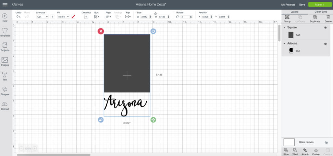333x156 pixels.
Task: Click the Height input field
Action: pos(163,17)
